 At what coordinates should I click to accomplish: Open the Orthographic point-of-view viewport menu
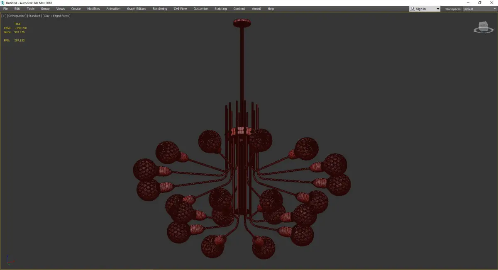17,16
